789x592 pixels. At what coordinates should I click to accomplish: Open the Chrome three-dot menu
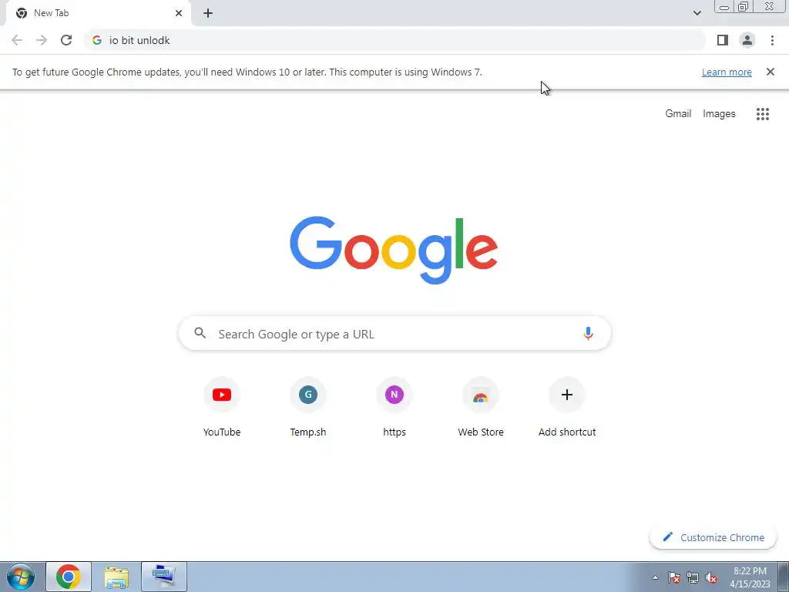pos(772,40)
